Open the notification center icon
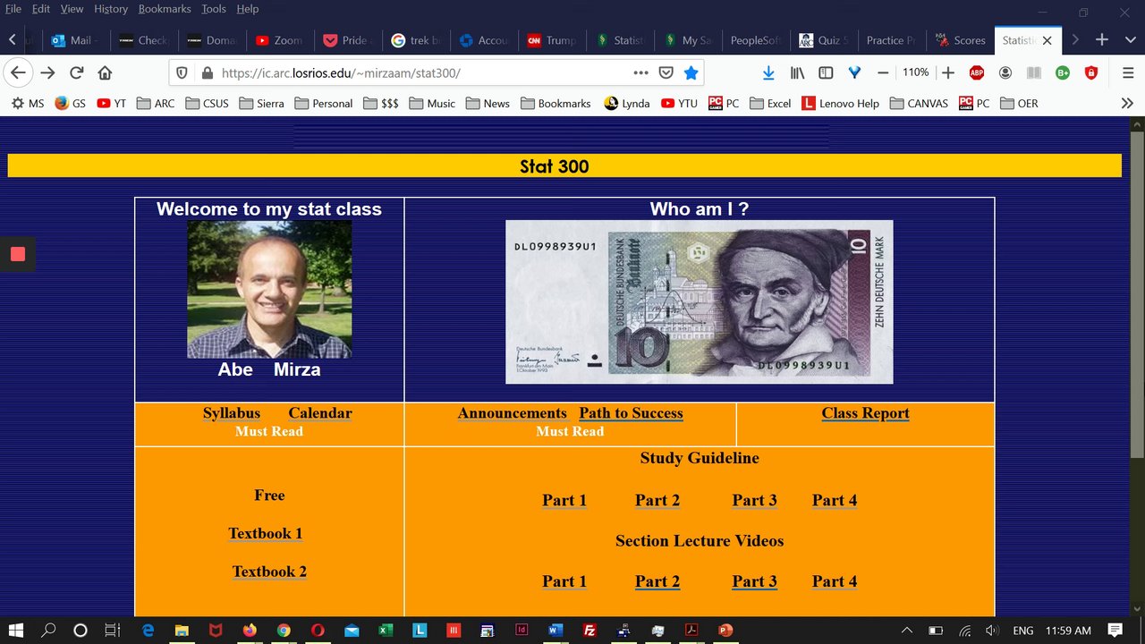 coord(1115,630)
